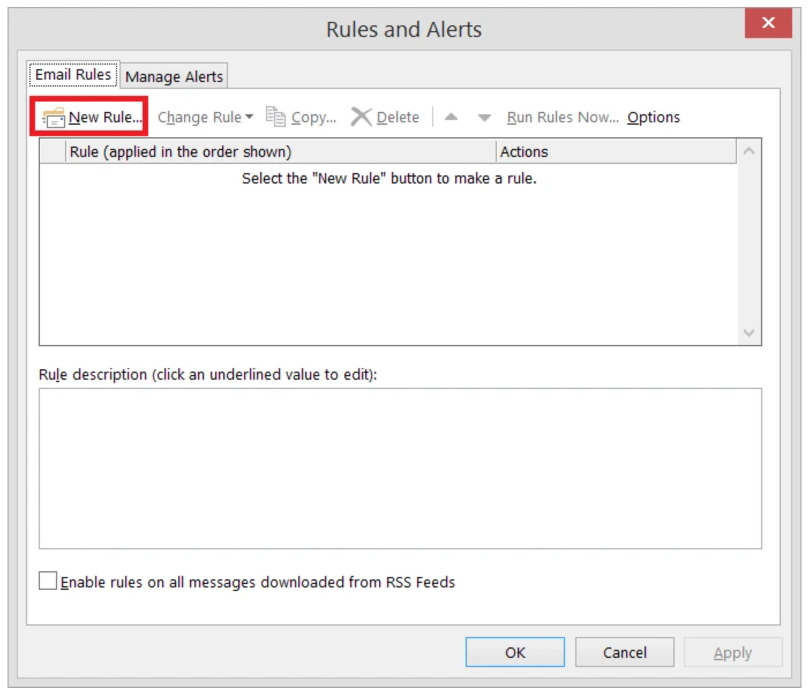This screenshot has width=809, height=689.
Task: Click the move rule up arrow icon
Action: [x=452, y=117]
